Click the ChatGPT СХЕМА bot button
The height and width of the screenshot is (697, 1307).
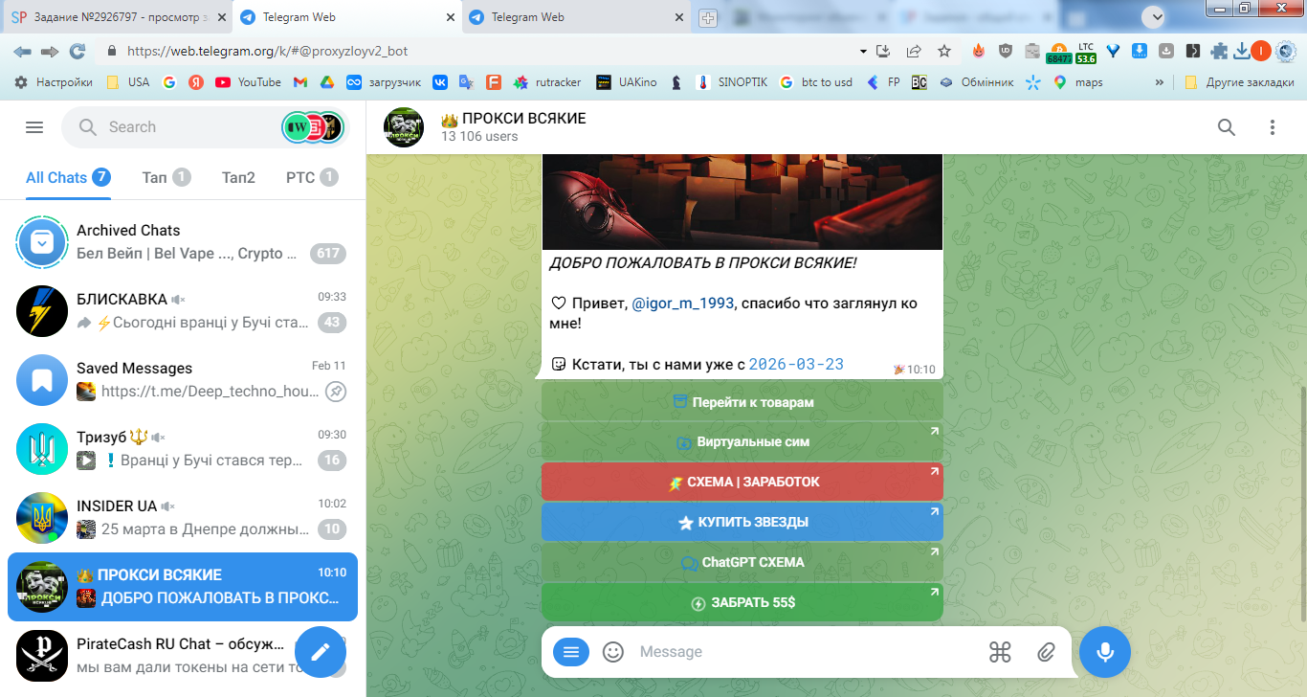(742, 563)
